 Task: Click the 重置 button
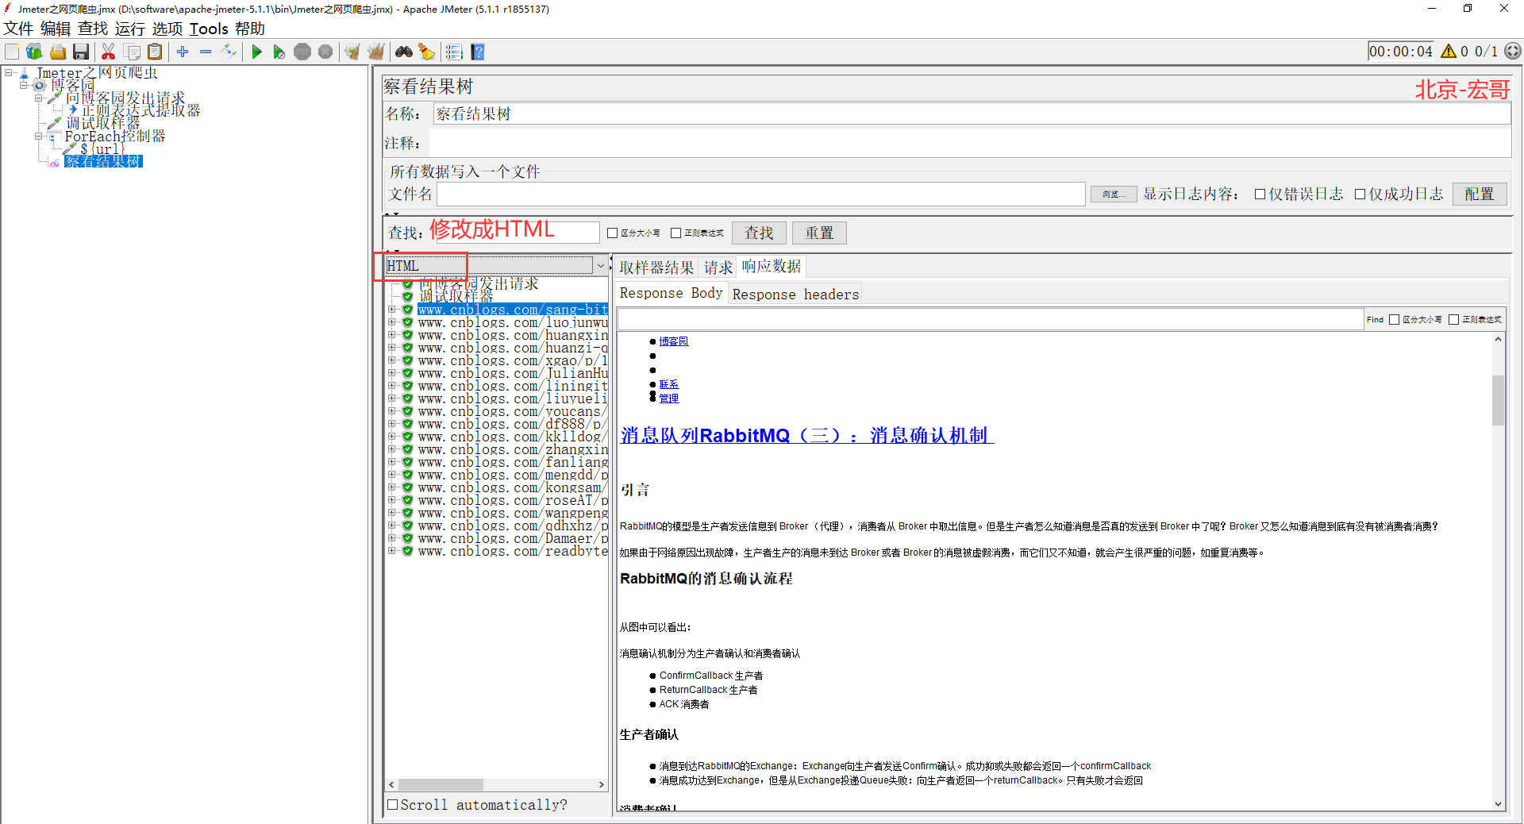point(819,233)
